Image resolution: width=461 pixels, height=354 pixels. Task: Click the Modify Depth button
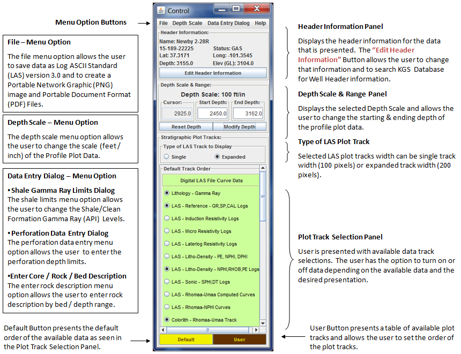240,126
